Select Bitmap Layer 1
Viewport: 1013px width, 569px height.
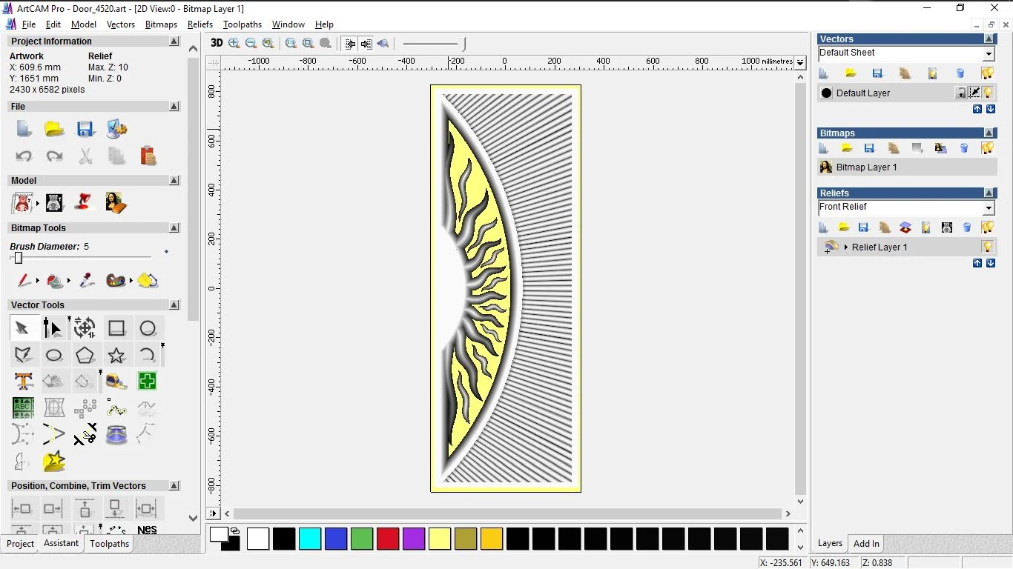866,167
